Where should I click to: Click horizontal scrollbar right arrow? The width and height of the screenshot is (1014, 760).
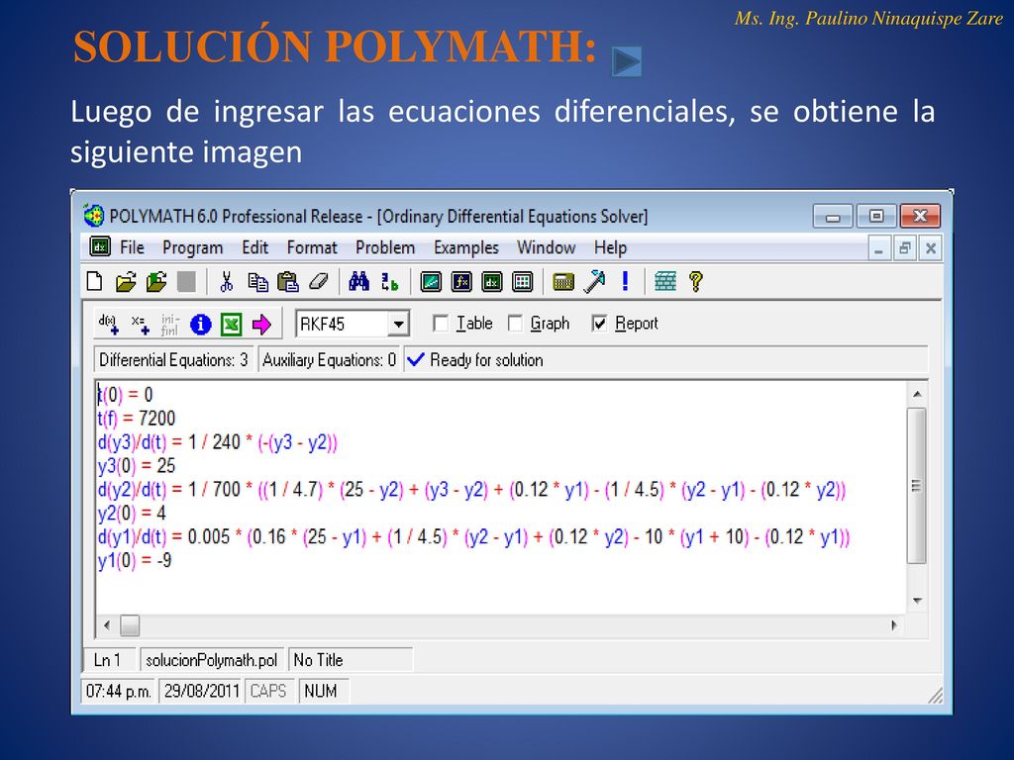894,625
